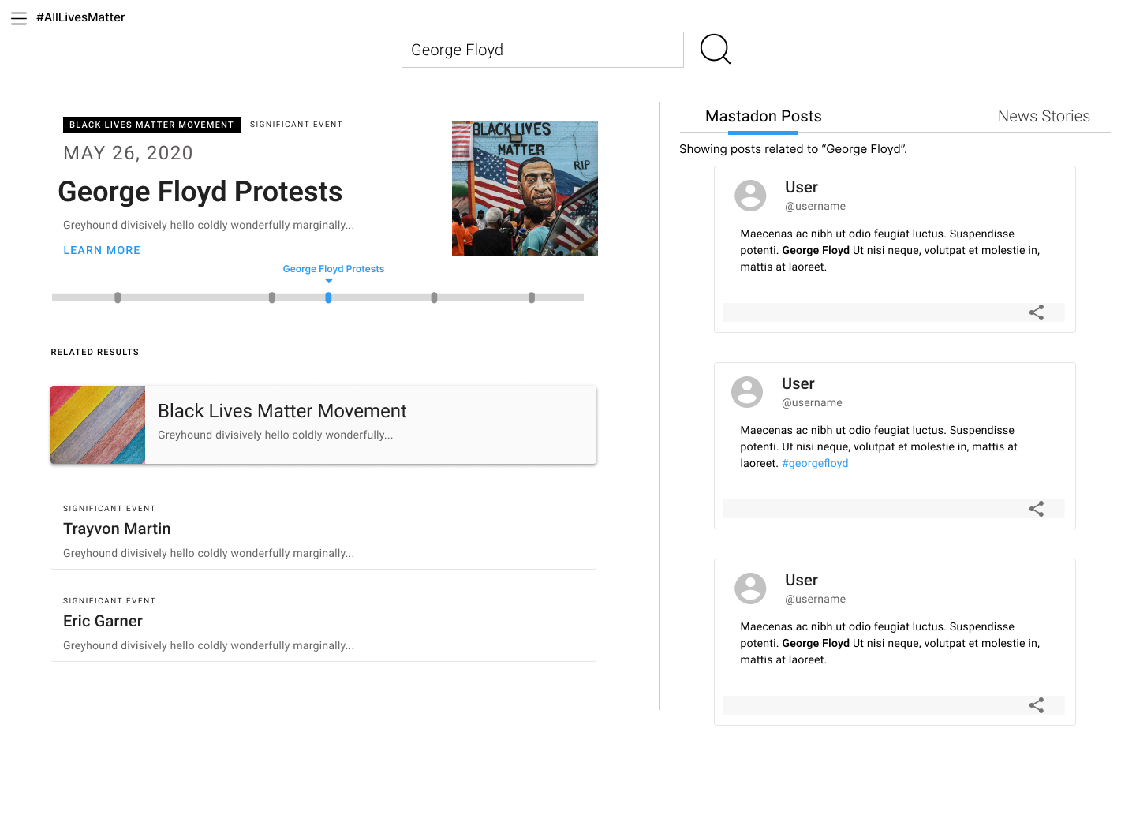Share the post containing #georgefloyd hashtag
The width and height of the screenshot is (1136, 822).
pyautogui.click(x=1037, y=509)
